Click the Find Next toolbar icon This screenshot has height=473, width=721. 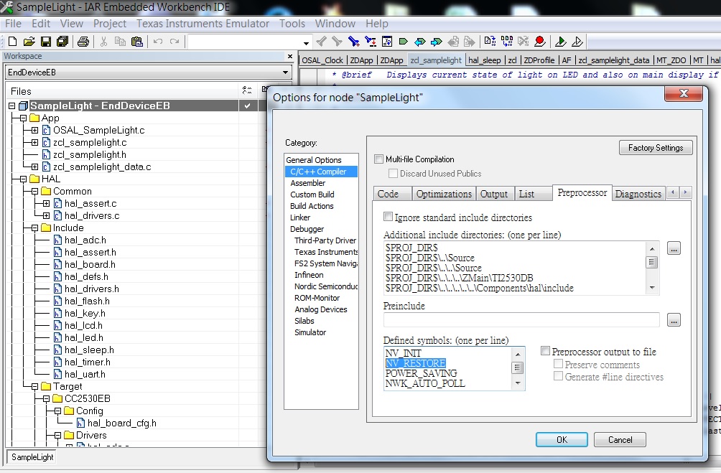click(x=337, y=42)
